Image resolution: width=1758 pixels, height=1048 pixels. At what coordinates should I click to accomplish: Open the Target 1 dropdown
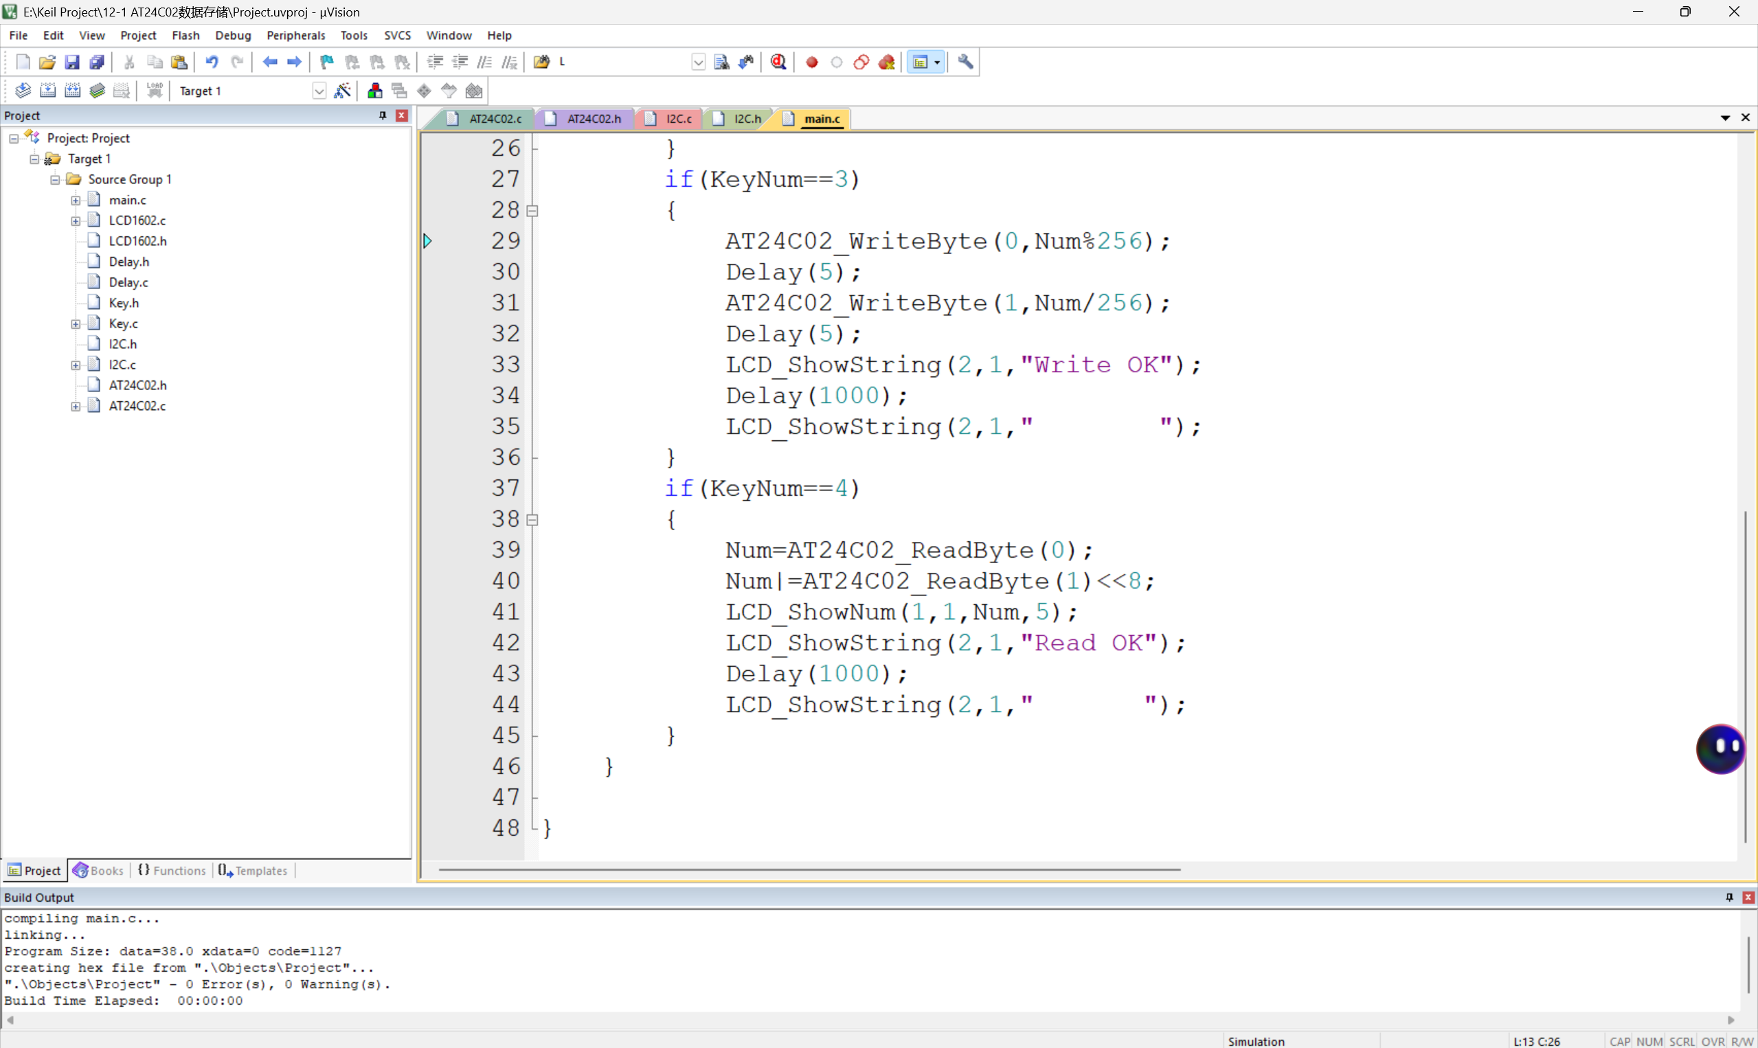[319, 91]
